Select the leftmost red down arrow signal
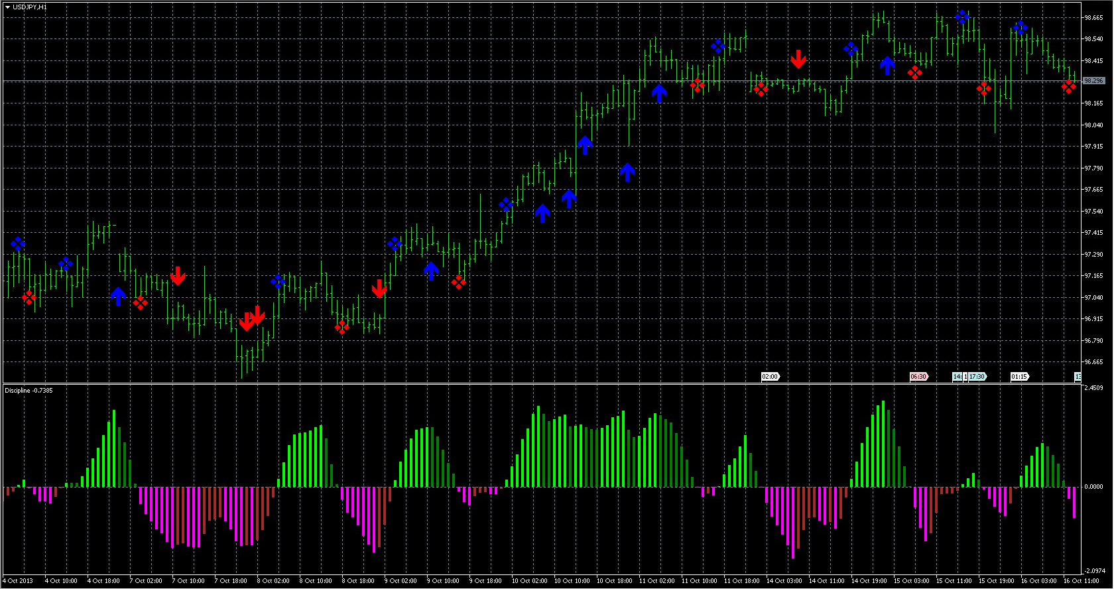 pos(177,275)
